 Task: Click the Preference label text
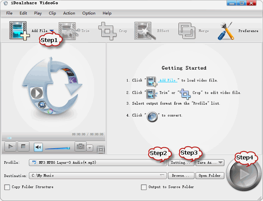(248, 31)
